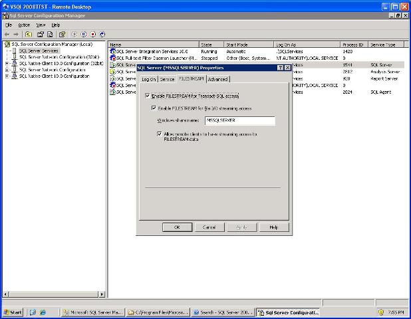Click the Properties toolbar icon

pos(40,35)
